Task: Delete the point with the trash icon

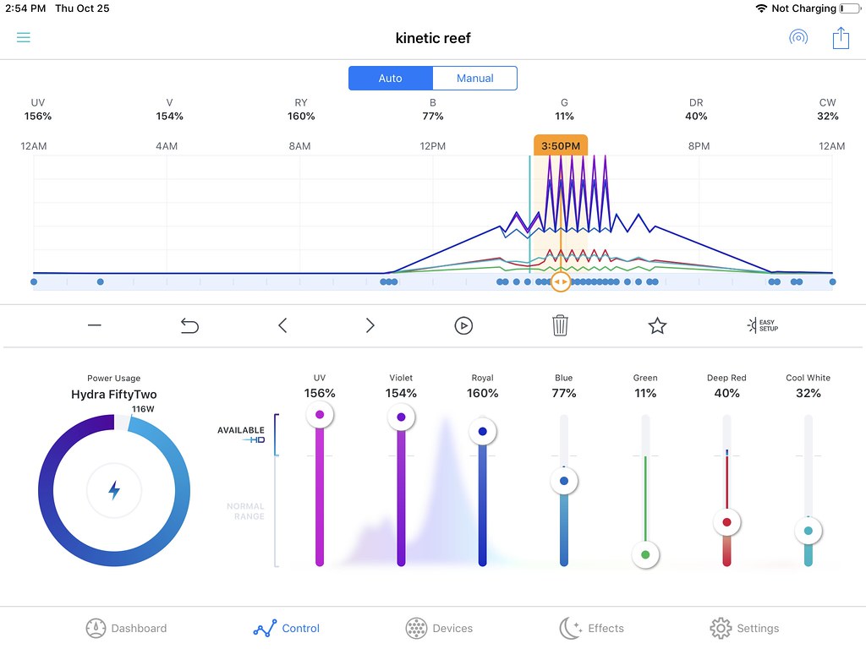Action: point(560,325)
